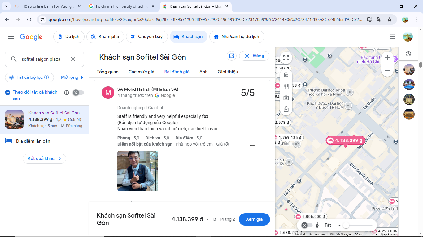Open hotel in new window icon
Image resolution: width=423 pixels, height=237 pixels.
pyautogui.click(x=231, y=56)
